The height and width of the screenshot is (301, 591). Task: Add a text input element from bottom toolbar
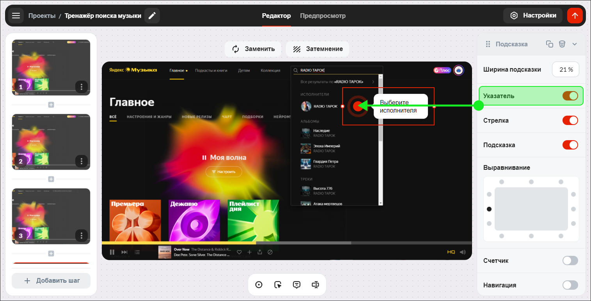click(x=316, y=285)
